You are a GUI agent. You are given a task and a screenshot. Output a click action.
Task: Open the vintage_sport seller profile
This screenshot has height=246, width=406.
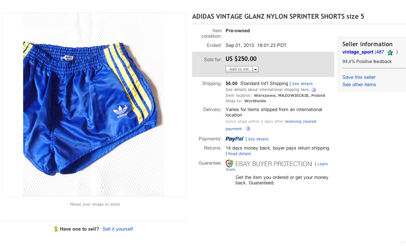[x=358, y=52]
